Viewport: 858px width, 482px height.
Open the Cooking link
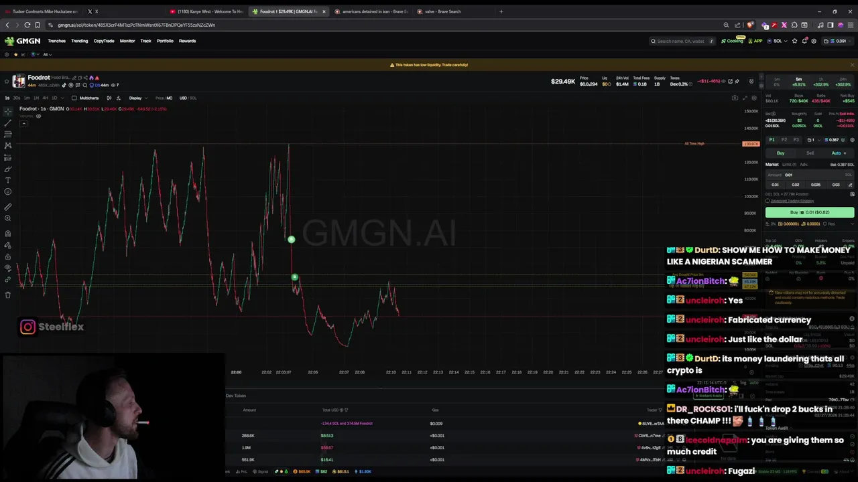tap(733, 41)
